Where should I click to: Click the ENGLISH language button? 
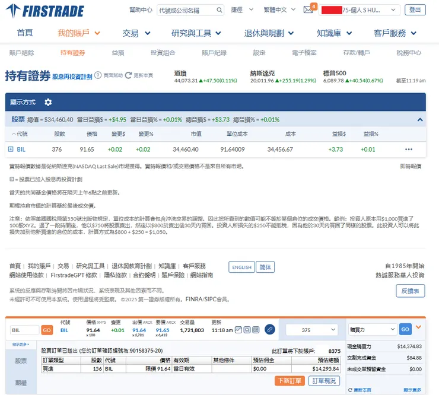point(241,267)
